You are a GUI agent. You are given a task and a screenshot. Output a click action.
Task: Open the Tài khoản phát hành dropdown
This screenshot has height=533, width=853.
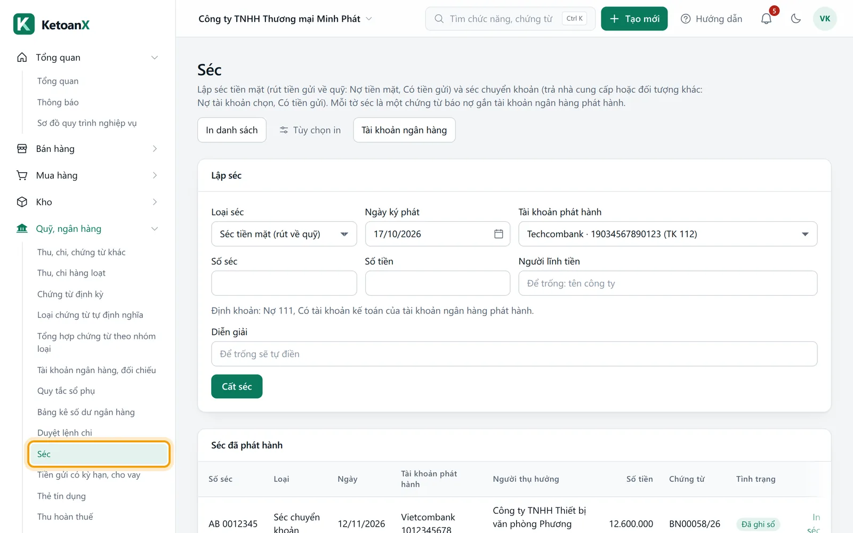click(667, 234)
